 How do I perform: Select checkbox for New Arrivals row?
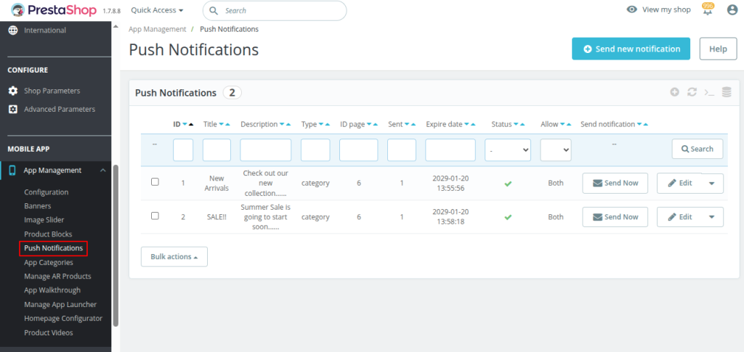[x=155, y=182]
